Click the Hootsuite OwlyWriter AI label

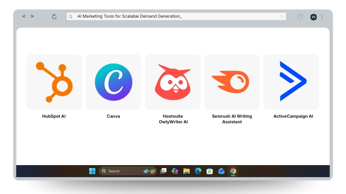(173, 119)
